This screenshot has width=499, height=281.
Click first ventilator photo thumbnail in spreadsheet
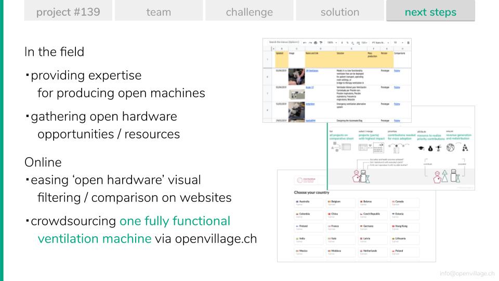tap(296, 76)
